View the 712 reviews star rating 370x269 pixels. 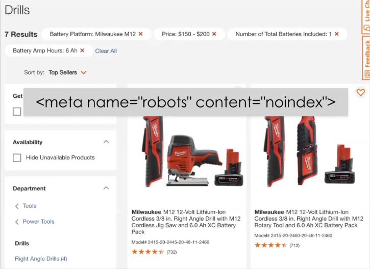277,245
